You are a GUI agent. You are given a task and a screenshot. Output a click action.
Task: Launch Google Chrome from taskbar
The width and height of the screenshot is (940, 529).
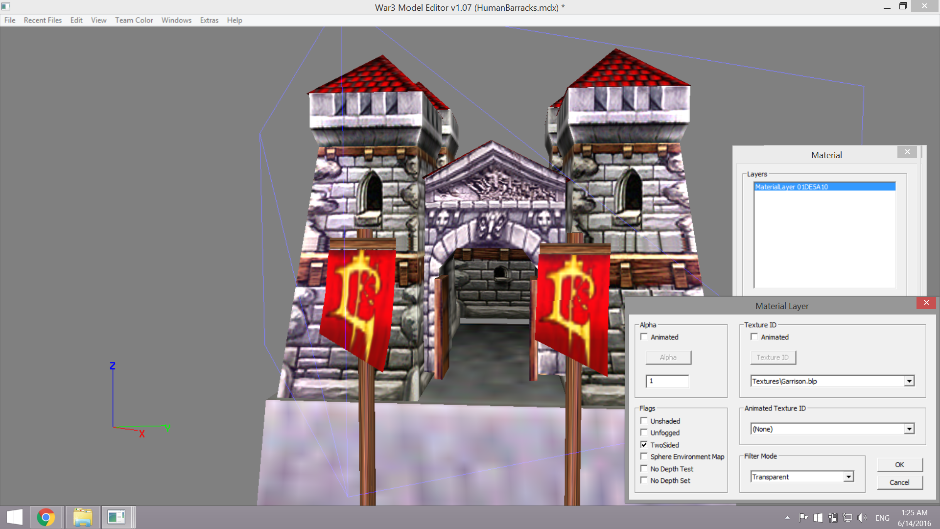point(46,517)
